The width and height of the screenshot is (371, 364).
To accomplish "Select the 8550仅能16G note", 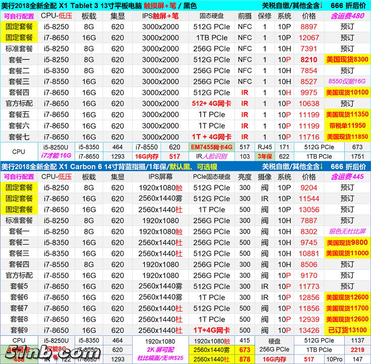I will point(347,81).
